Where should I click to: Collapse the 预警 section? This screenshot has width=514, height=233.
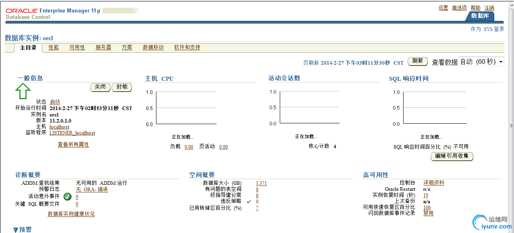[15, 229]
